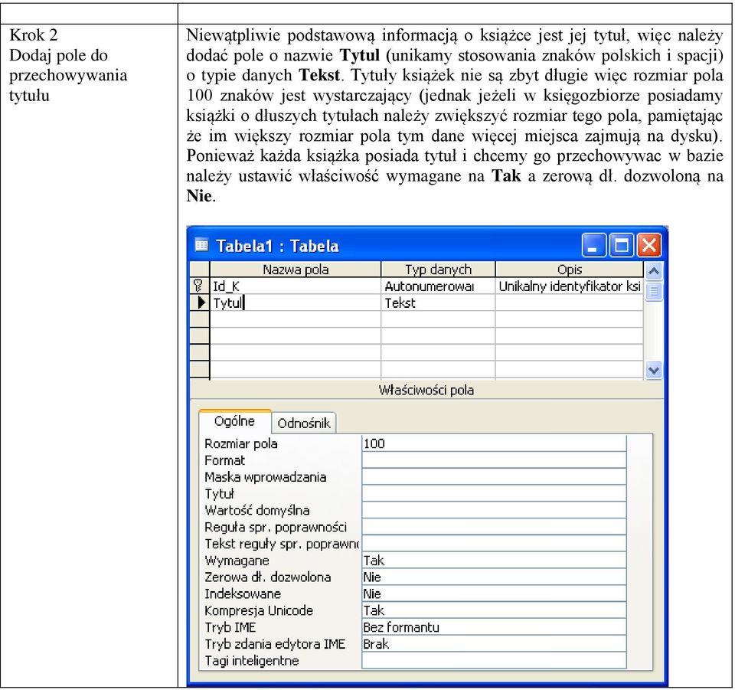Click the Tryb IME label
The height and width of the screenshot is (690, 735).
click(x=230, y=627)
